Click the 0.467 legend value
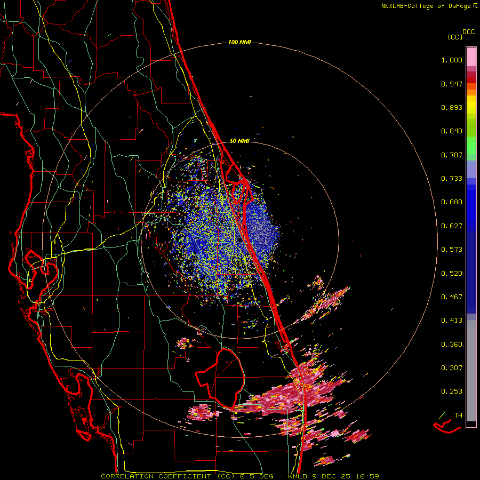This screenshot has height=480, width=480. click(x=452, y=297)
